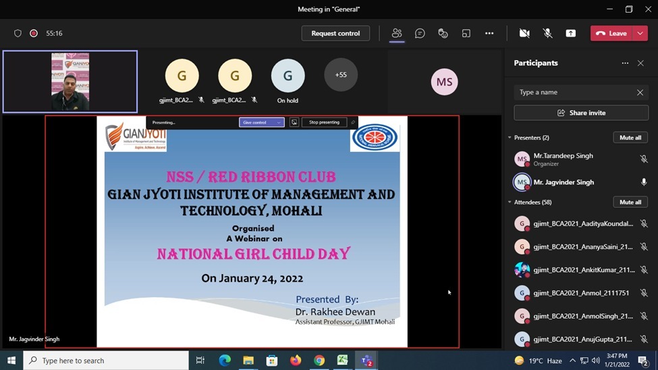658x370 pixels.
Task: Click Stop presenting in shared screen bar
Action: 324,122
